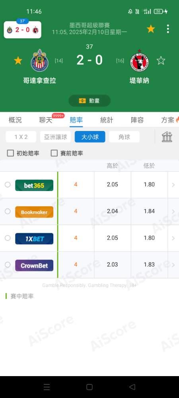Image resolution: width=179 pixels, height=398 pixels.
Task: Tap the home team rank [14]
Action: click(x=59, y=60)
